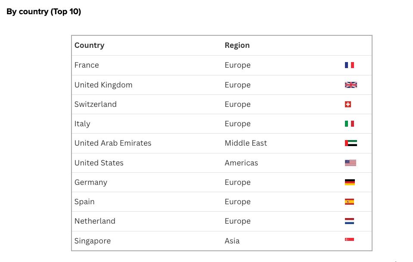The height and width of the screenshot is (262, 413).
Task: Click the United Arab Emirates flag icon
Action: coord(351,143)
